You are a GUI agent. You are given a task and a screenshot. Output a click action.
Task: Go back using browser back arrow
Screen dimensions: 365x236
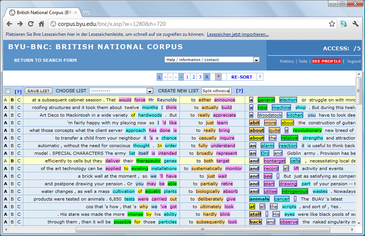(9, 24)
